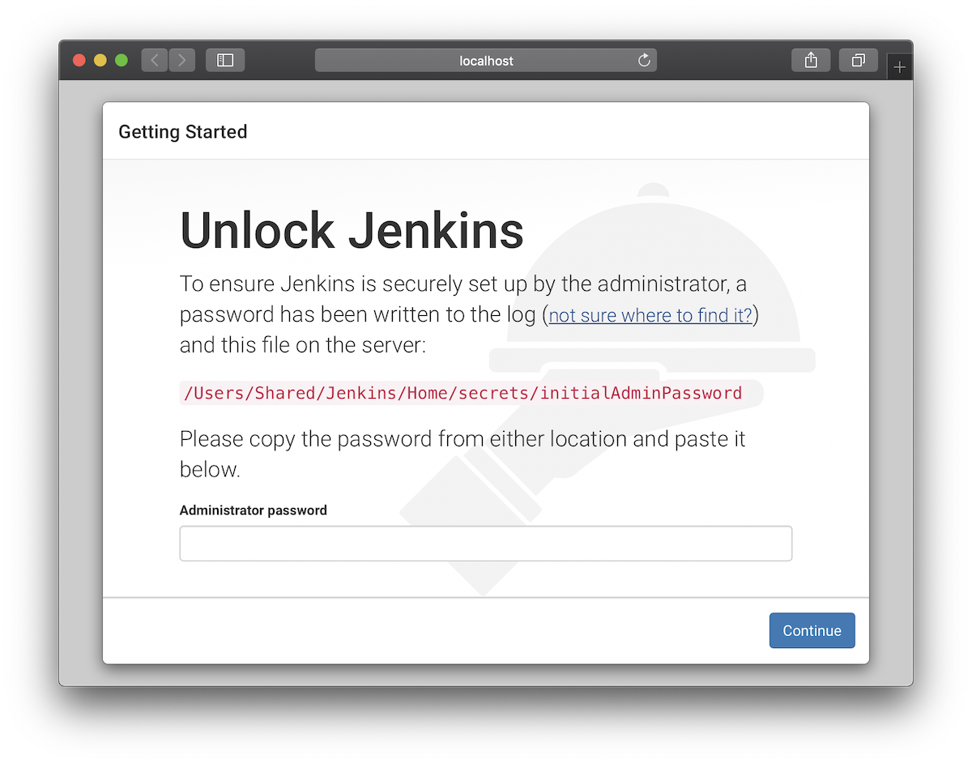
Task: Go forward with Safari's forward arrow
Action: pos(182,60)
